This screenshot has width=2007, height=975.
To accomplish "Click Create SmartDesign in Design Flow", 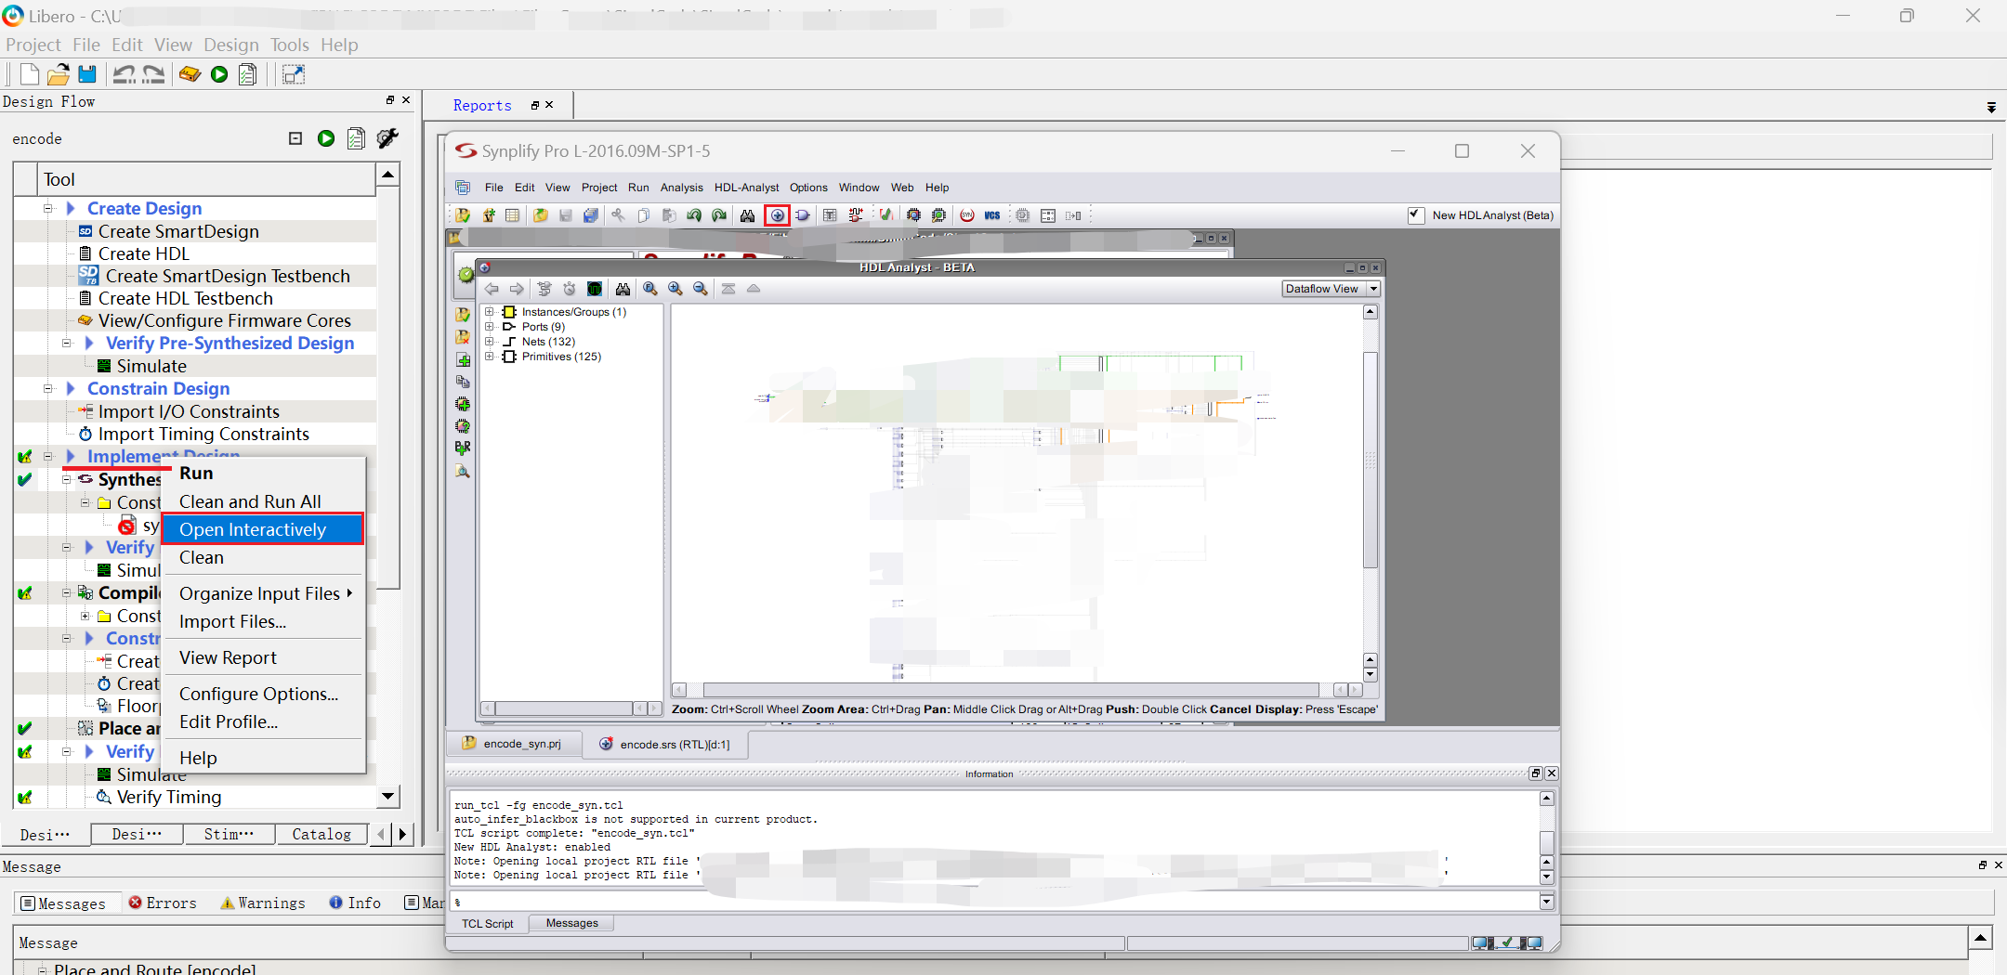I will (178, 231).
